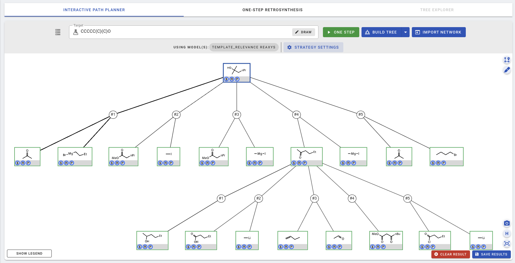This screenshot has width=515, height=263.
Task: Click the P icon on the methyl iodide node
Action: click(171, 163)
